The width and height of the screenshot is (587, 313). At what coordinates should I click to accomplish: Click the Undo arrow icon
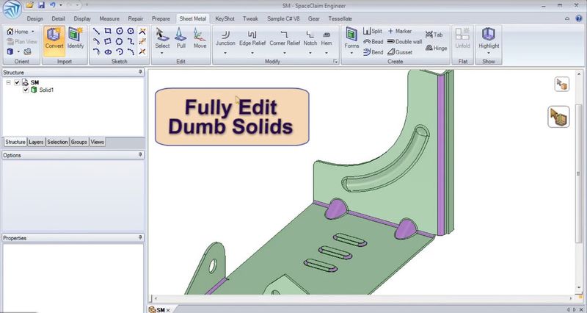click(x=52, y=5)
